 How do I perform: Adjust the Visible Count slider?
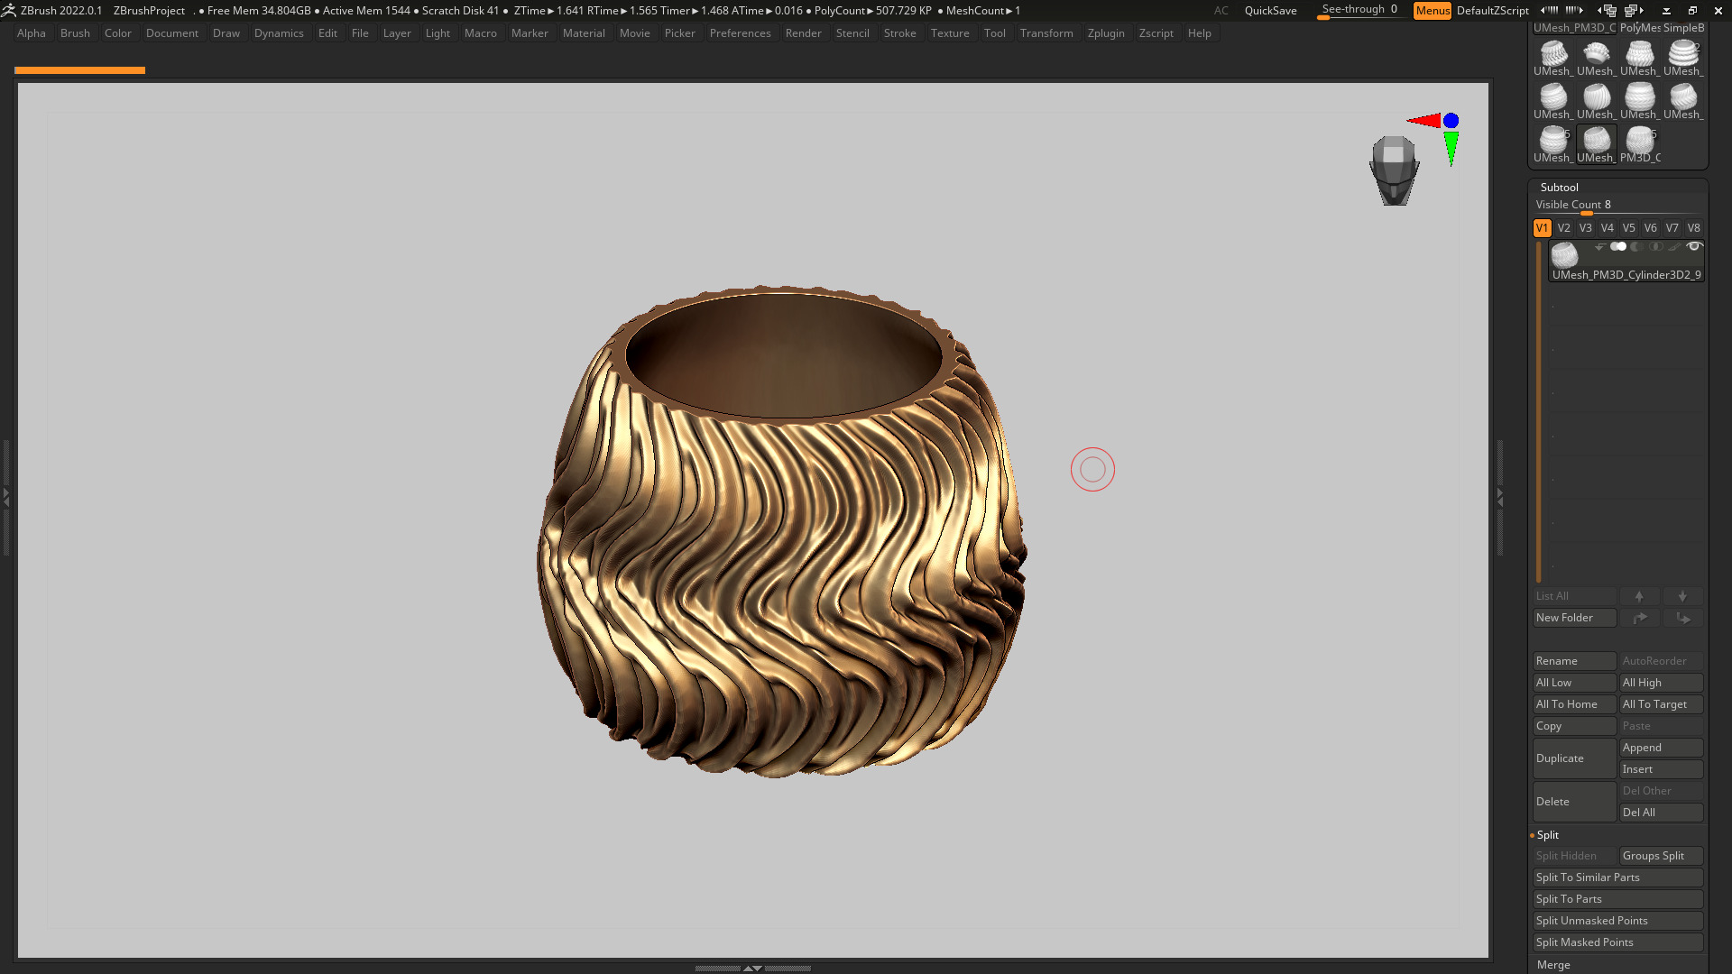(x=1617, y=206)
